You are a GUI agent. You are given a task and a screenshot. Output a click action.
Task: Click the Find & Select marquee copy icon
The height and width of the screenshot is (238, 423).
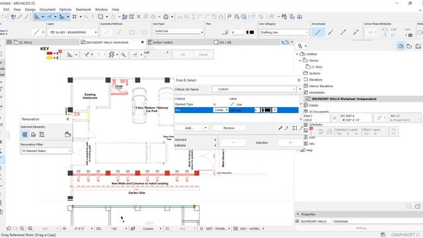[x=295, y=128]
